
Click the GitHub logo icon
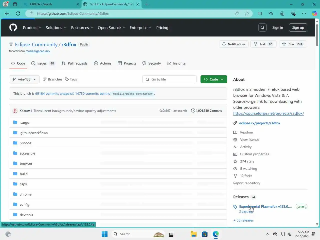click(x=13, y=27)
